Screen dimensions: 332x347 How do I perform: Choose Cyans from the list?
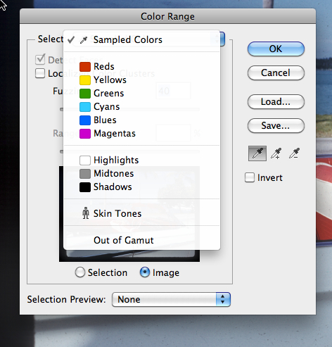tap(141, 107)
